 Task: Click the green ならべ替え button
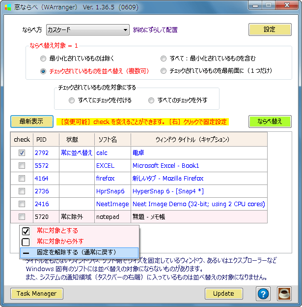pos(270,122)
